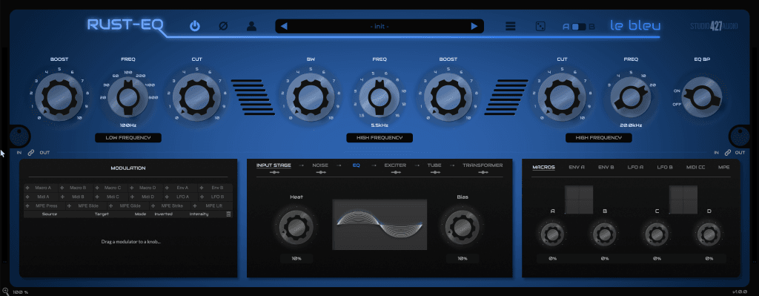The height and width of the screenshot is (296, 759).
Task: Click the phase invert icon
Action: point(223,26)
